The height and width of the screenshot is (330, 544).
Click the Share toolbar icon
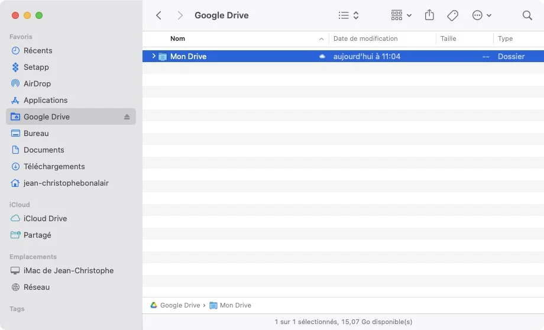tap(429, 15)
